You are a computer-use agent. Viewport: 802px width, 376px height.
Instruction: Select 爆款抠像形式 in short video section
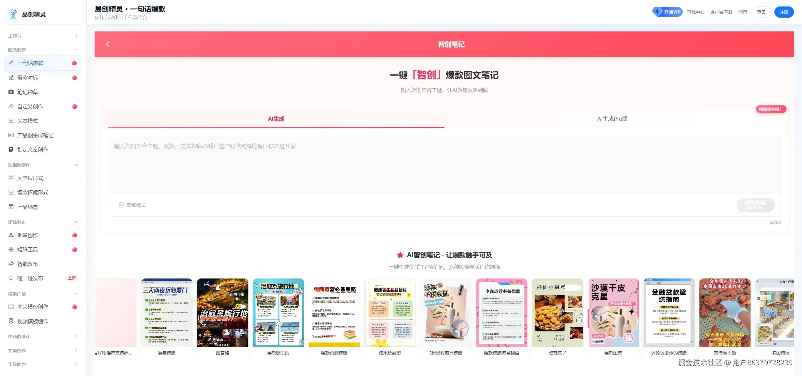(32, 192)
